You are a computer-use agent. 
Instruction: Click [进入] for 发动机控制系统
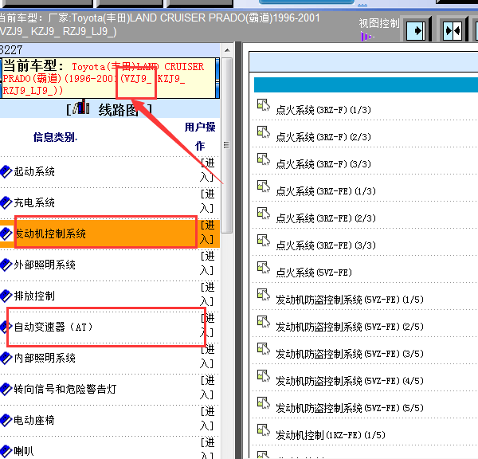tap(207, 232)
